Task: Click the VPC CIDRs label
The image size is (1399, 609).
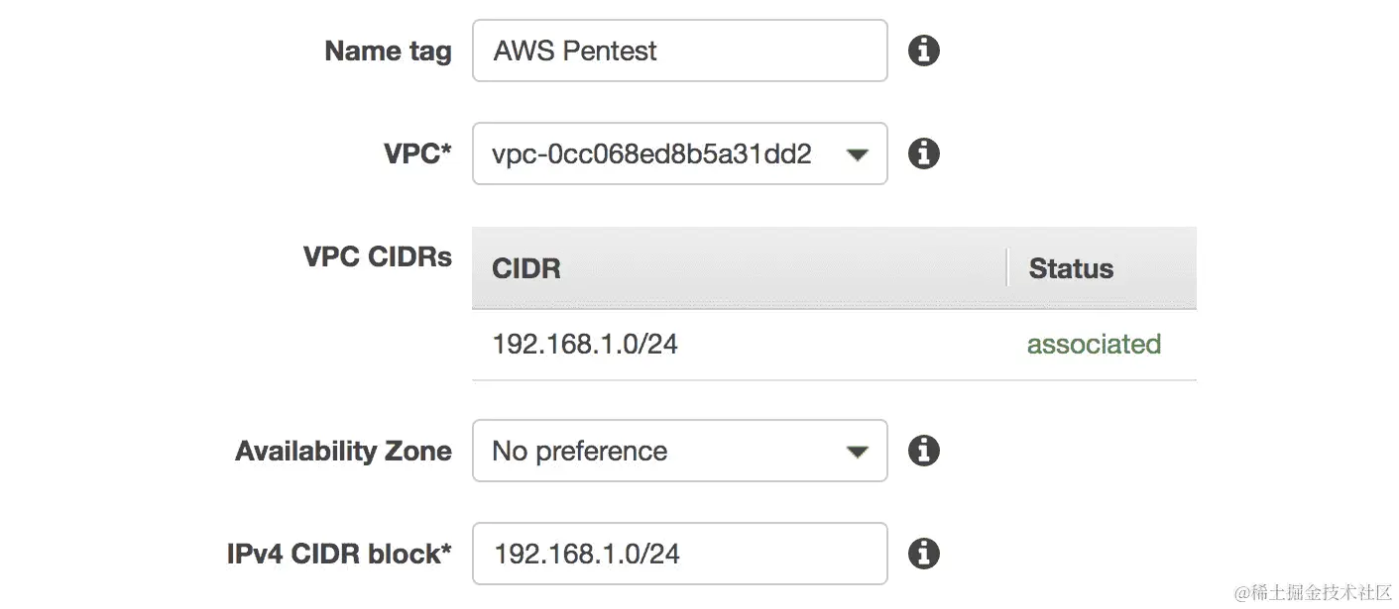Action: [x=378, y=256]
